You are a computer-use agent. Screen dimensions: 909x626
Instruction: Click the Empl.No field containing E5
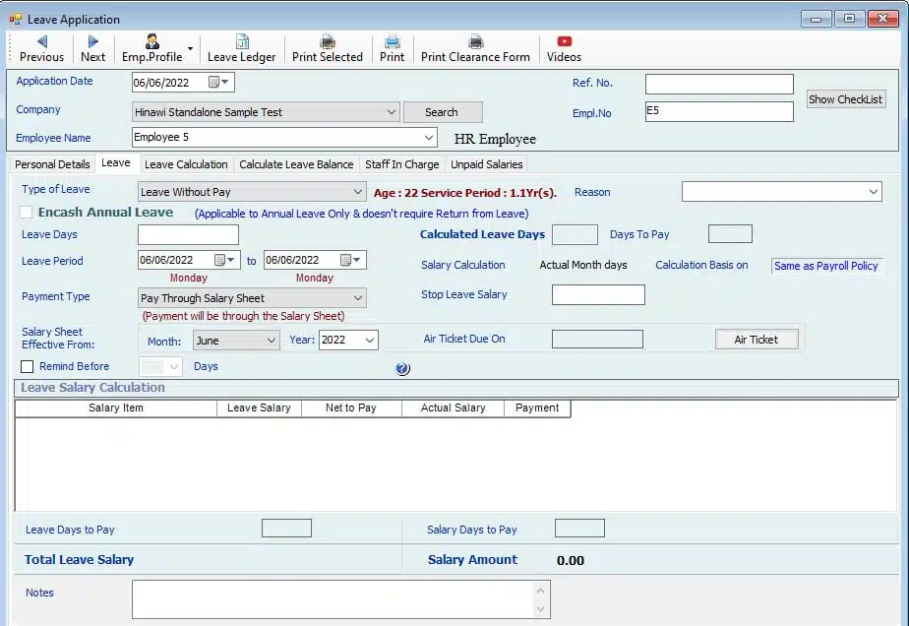[719, 111]
